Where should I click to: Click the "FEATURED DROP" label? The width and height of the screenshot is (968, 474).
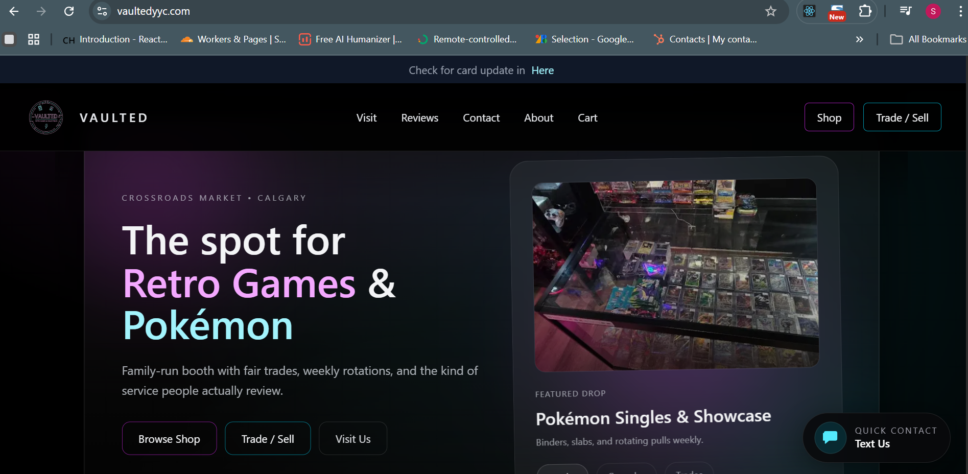tap(571, 394)
